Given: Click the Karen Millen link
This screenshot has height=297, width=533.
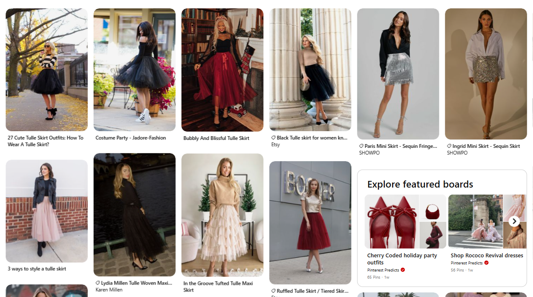Looking at the screenshot, I should [x=109, y=289].
